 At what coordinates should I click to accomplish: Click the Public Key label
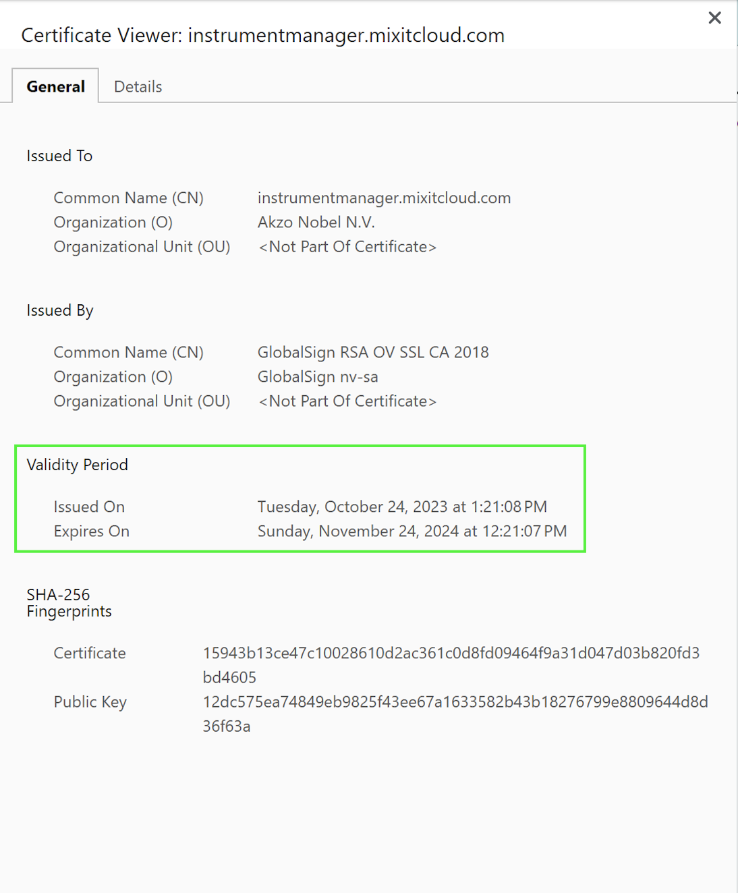click(90, 702)
